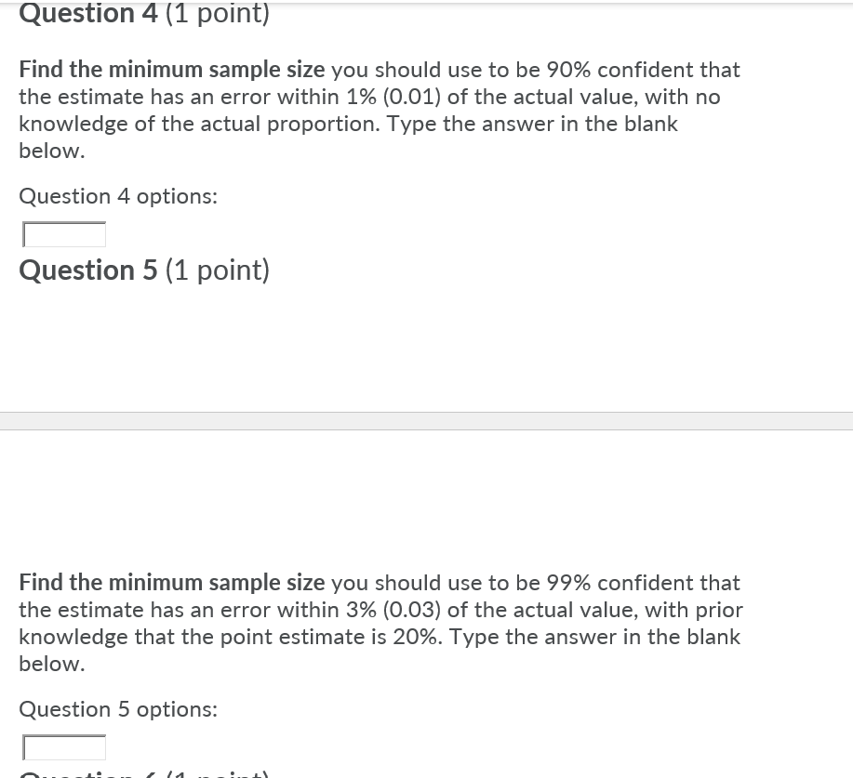Click inside the Question 4 answer blank
Image resolution: width=853 pixels, height=778 pixels.
coord(63,234)
